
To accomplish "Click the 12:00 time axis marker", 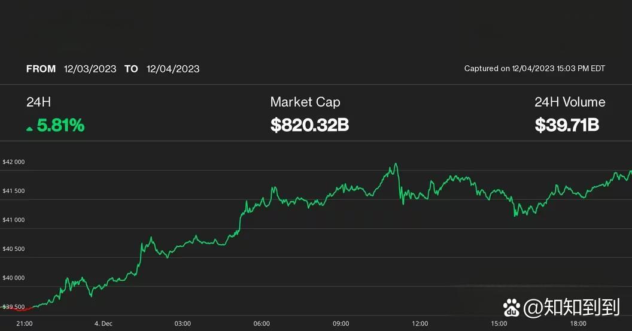I will coord(420,324).
